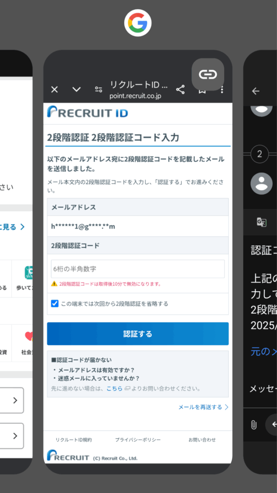The image size is (277, 493).
Task: Tap the 2段階認証コード section label
Action: (76, 246)
